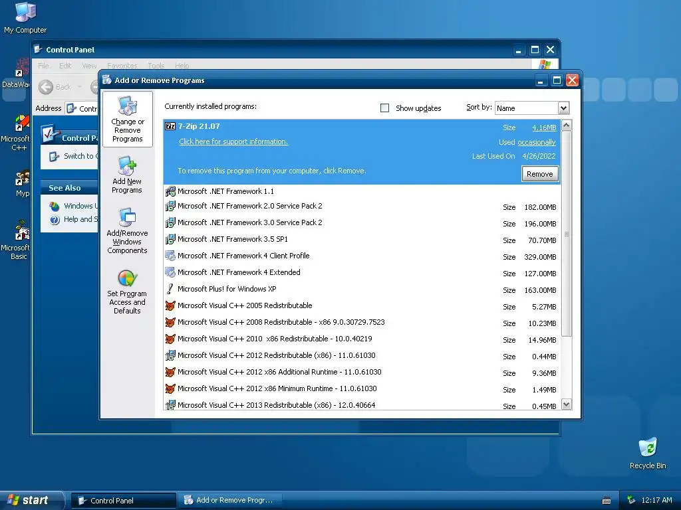The image size is (681, 510).
Task: Click the Visual C++ 2012 Redistributable (x86) icon
Action: 170,355
